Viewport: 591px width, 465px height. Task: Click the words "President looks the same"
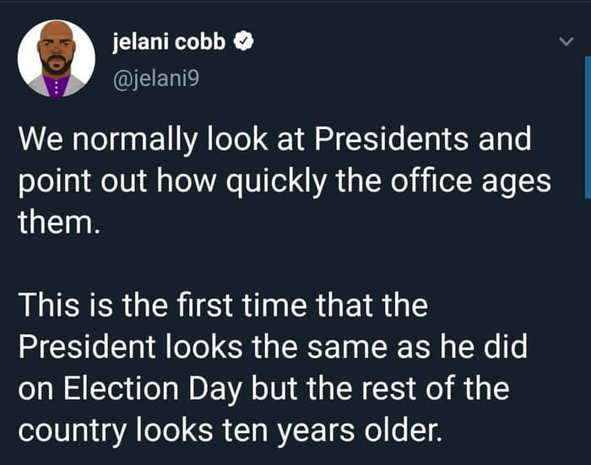[203, 347]
